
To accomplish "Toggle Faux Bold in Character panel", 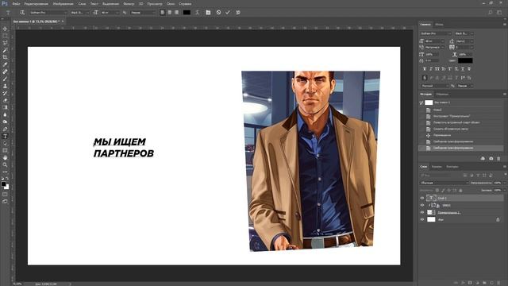I will point(425,69).
